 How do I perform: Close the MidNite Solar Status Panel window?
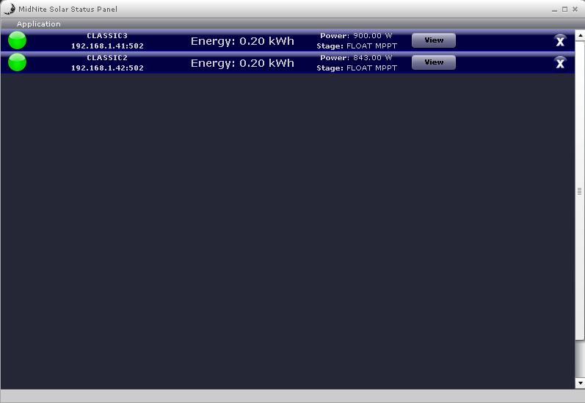point(575,10)
